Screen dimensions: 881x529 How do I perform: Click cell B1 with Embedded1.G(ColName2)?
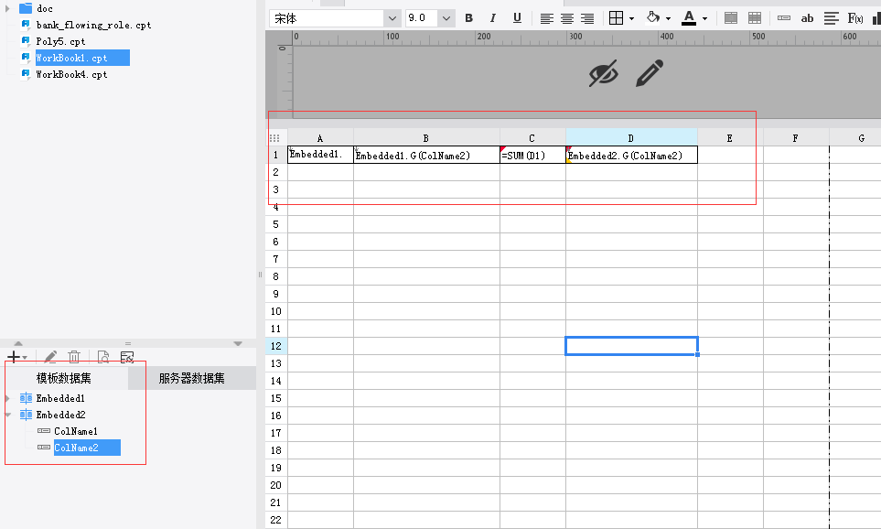[x=426, y=156]
